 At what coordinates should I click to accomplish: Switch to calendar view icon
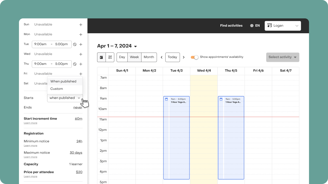point(101,57)
